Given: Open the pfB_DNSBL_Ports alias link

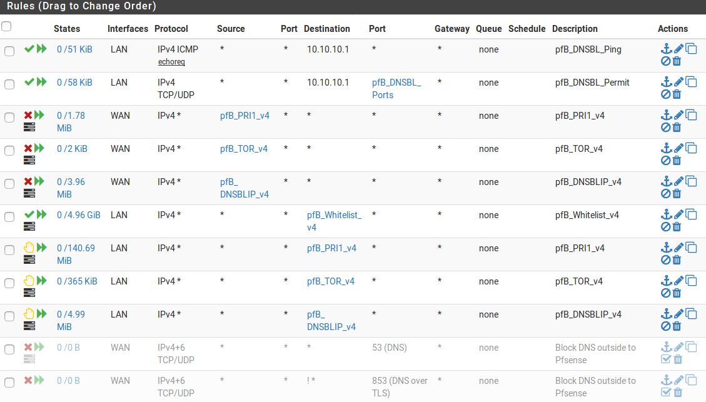Looking at the screenshot, I should click(x=396, y=89).
